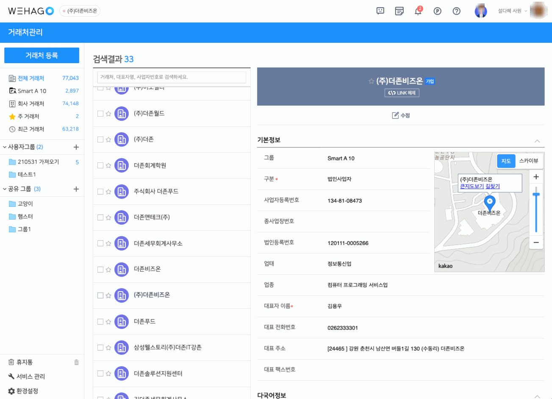Click 수정 to edit client
The height and width of the screenshot is (399, 552).
pyautogui.click(x=401, y=115)
